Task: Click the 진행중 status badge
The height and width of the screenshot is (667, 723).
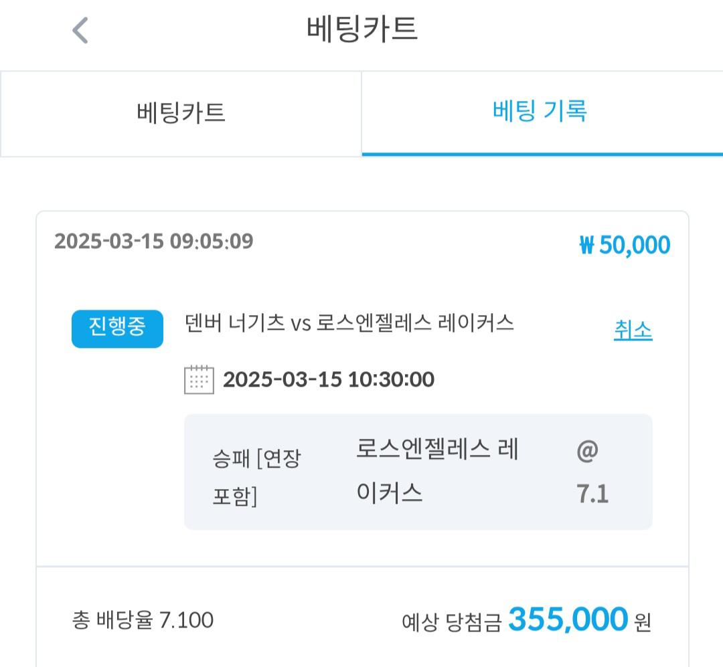Action: pyautogui.click(x=118, y=328)
